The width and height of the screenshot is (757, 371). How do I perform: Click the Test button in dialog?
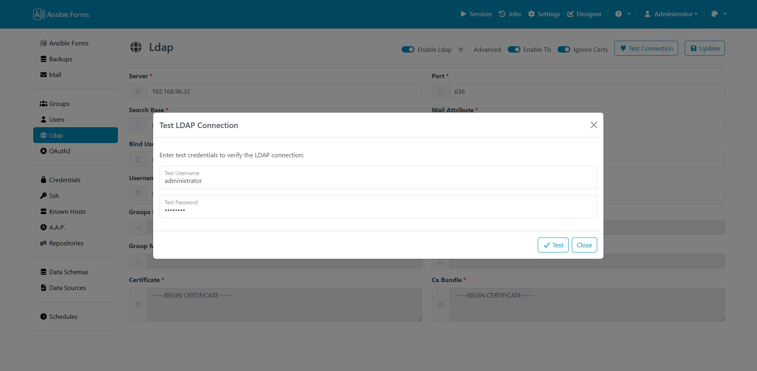click(x=553, y=245)
